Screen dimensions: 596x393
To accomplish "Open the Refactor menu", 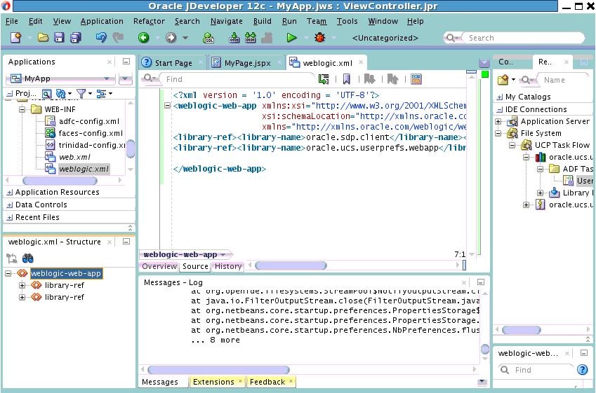I will pyautogui.click(x=149, y=21).
